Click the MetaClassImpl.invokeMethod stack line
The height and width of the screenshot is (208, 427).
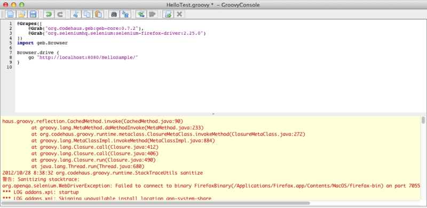coord(123,141)
